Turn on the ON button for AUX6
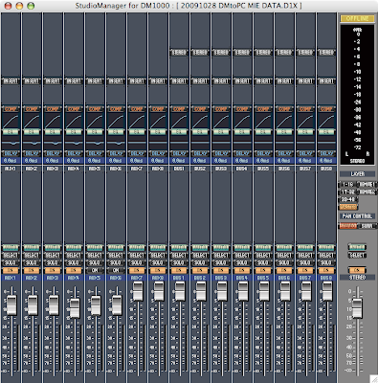This screenshot has width=378, height=383. coord(116,270)
